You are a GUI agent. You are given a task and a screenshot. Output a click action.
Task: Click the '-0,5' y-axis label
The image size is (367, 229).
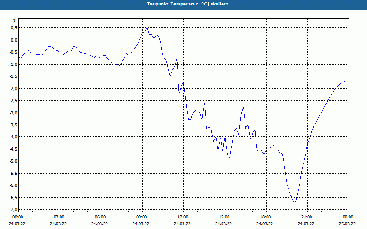[x=13, y=52]
